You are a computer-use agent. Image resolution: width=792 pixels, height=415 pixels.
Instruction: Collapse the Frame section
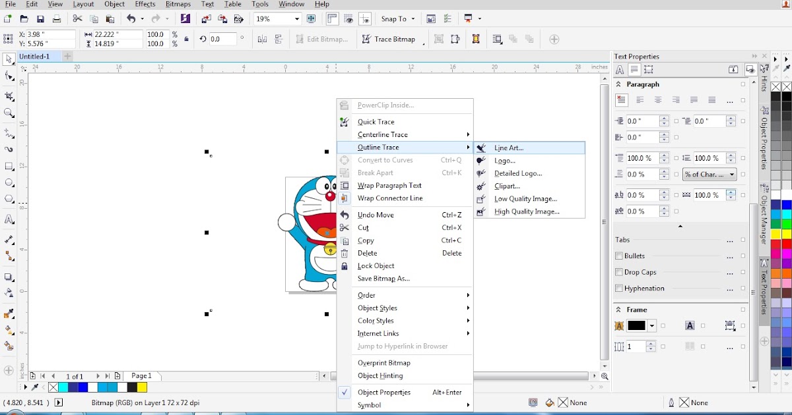[618, 310]
